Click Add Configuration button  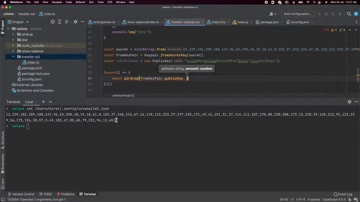tap(298, 14)
